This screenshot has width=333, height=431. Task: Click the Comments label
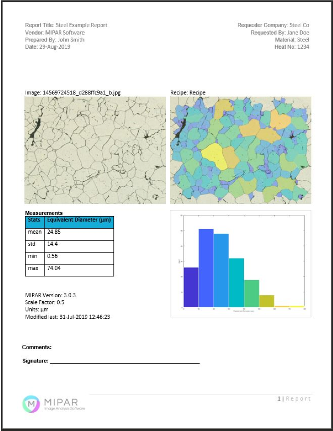37,347
